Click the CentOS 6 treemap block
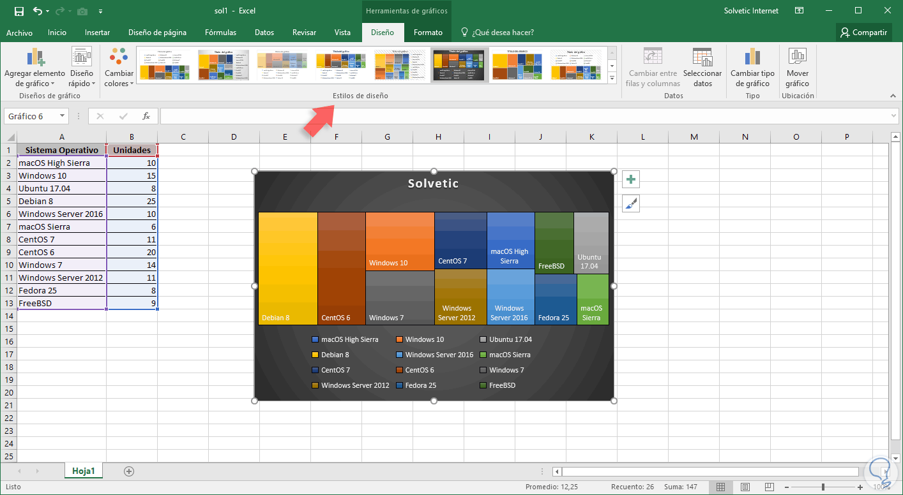 click(x=342, y=269)
